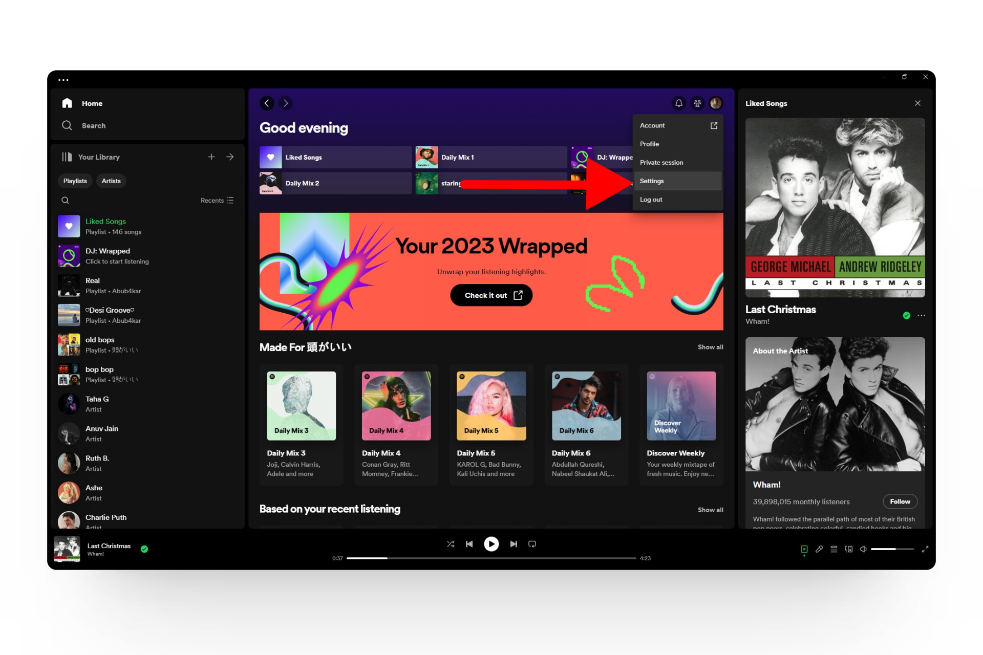The image size is (983, 655).
Task: Mute volume using the speaker icon
Action: [863, 549]
